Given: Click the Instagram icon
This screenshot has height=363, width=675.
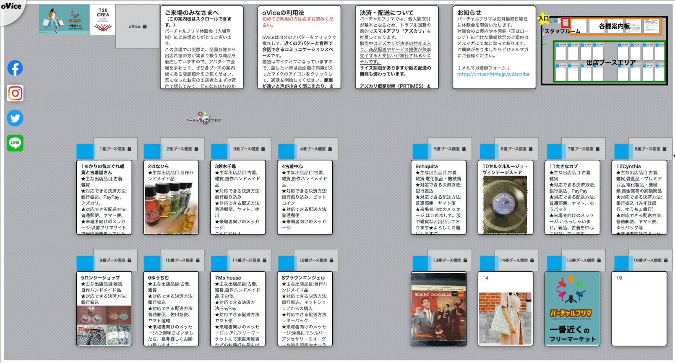Looking at the screenshot, I should 15,93.
